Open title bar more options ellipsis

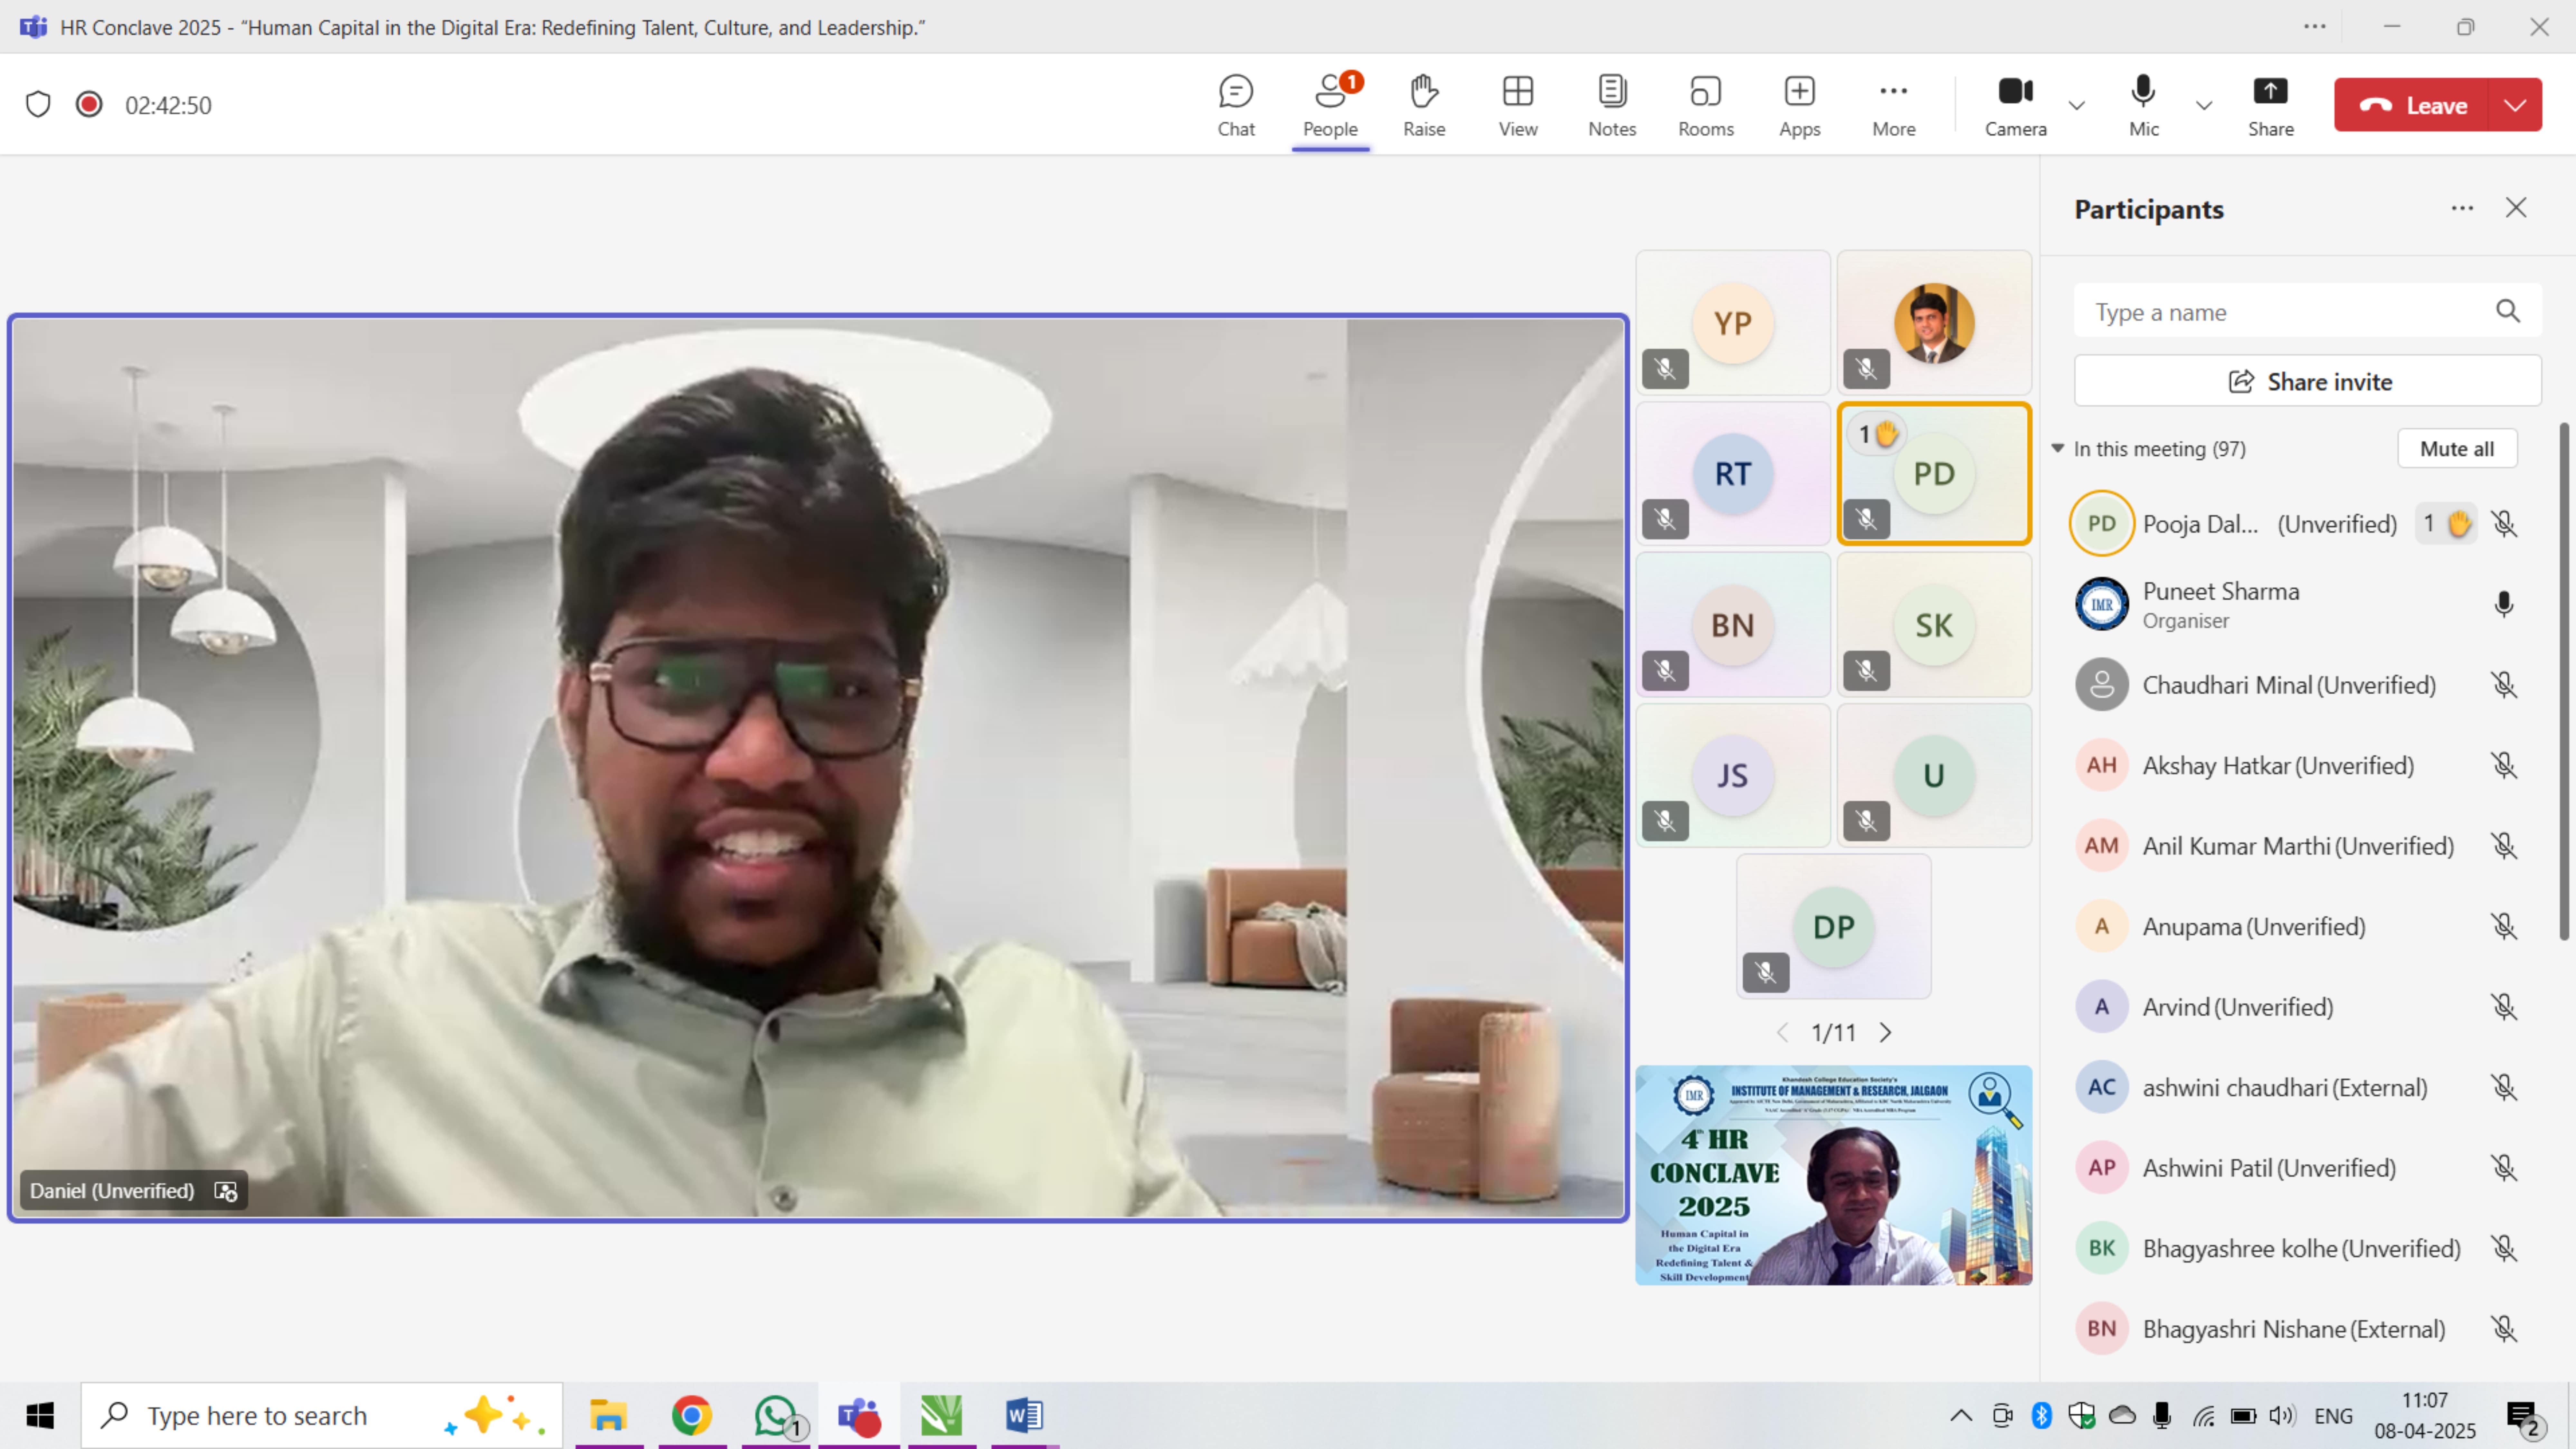point(2315,27)
